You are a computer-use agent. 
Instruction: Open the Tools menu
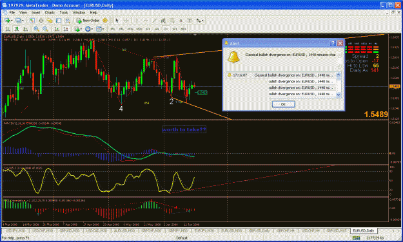click(x=63, y=12)
